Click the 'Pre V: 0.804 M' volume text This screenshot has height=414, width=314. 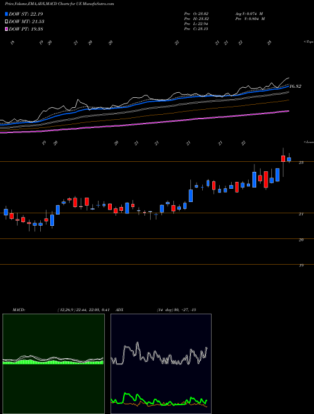click(x=250, y=19)
